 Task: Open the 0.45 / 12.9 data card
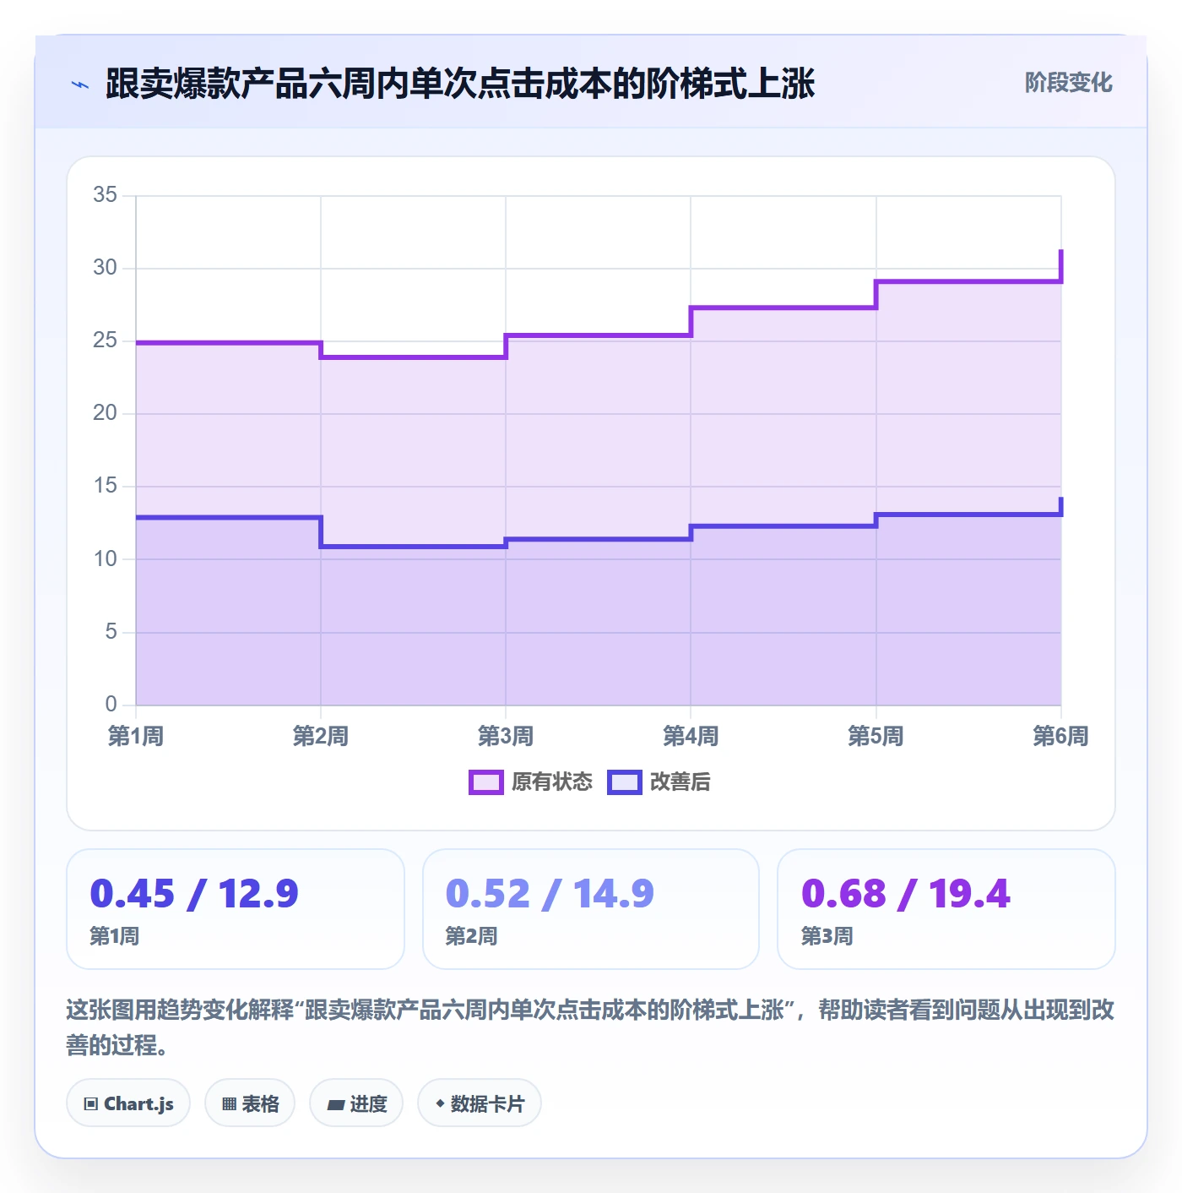(x=236, y=909)
